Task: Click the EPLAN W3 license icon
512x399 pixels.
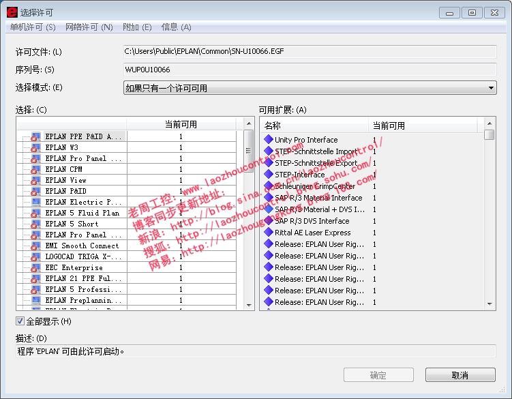Action: pyautogui.click(x=34, y=147)
